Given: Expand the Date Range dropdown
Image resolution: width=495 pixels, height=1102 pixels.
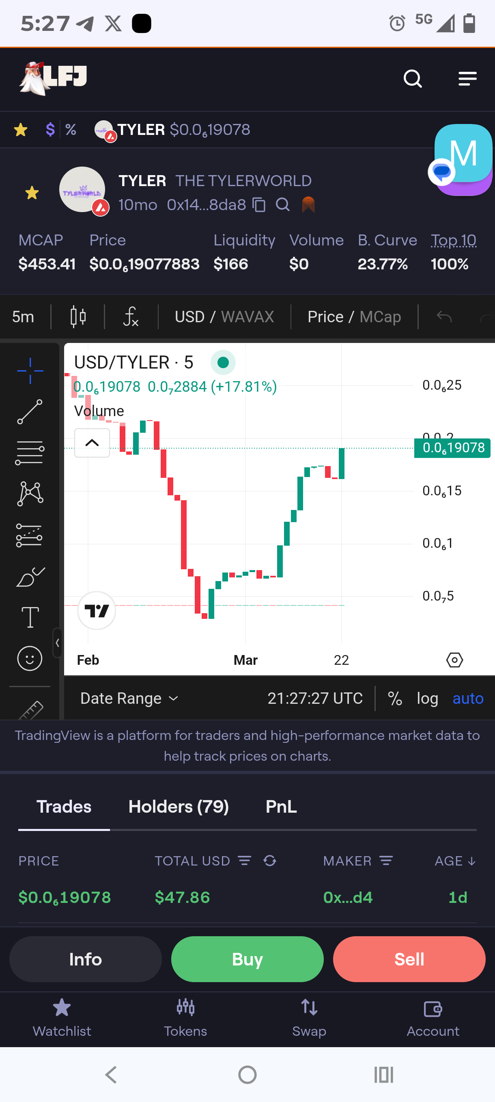Looking at the screenshot, I should [129, 699].
